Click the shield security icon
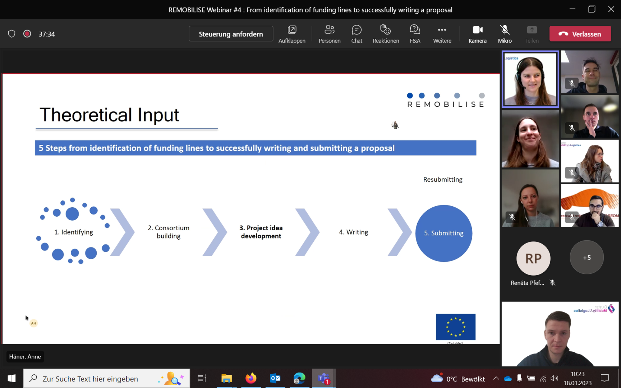Screen dimensions: 621x388 11,34
